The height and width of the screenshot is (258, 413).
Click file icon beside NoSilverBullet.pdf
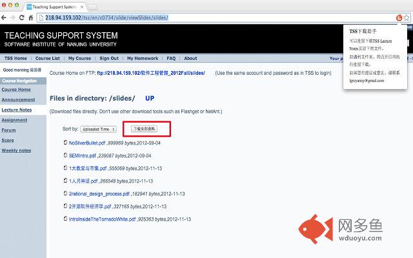coord(65,143)
